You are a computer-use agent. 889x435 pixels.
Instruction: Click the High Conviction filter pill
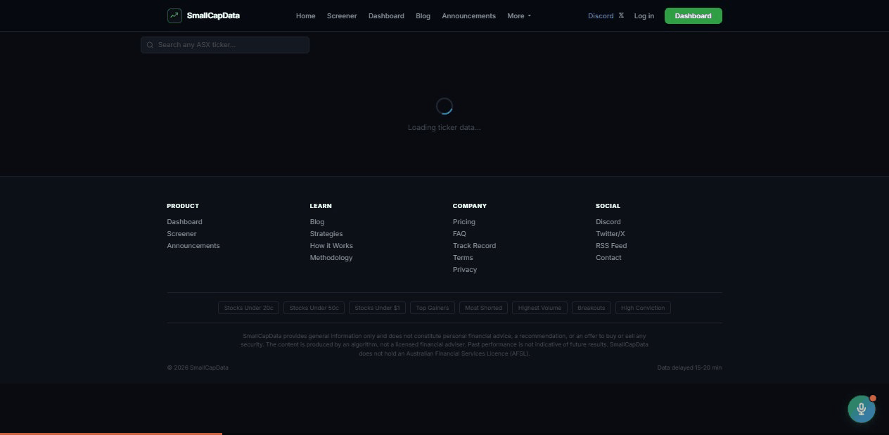[642, 307]
